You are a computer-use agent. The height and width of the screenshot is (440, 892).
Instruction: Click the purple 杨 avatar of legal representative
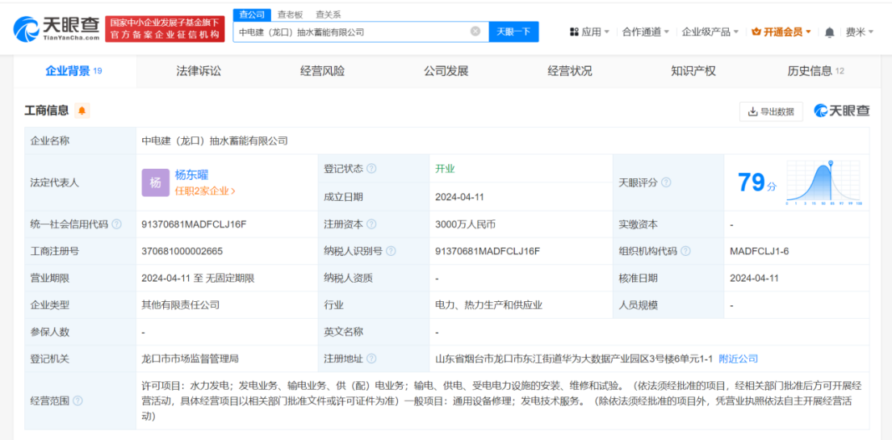[156, 182]
